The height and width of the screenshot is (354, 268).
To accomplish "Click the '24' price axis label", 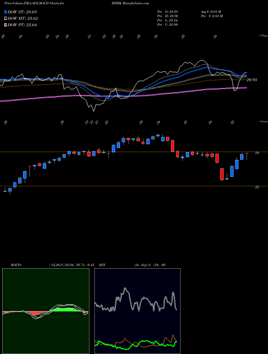I will tap(257, 153).
